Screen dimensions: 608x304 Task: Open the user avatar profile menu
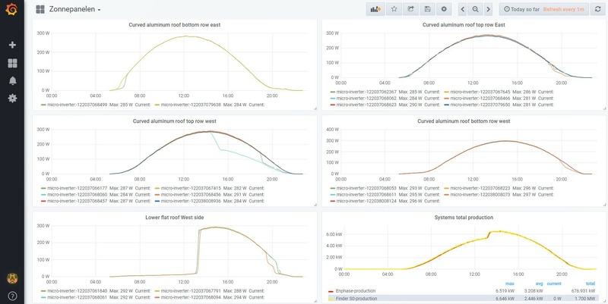click(12, 278)
